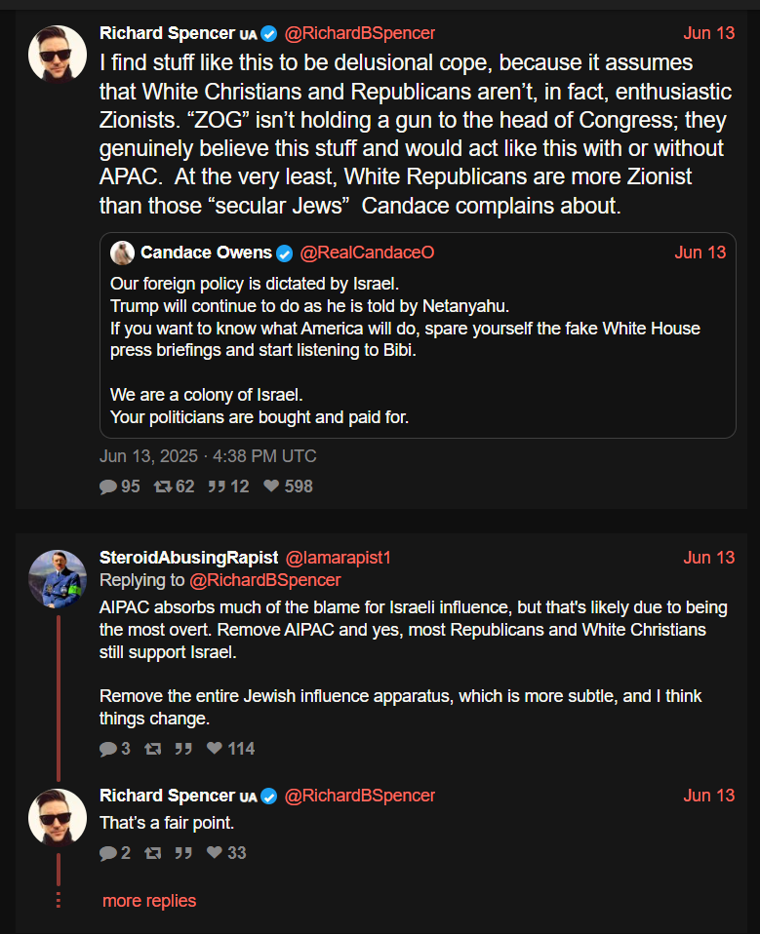760x934 pixels.
Task: Expand the more replies link
Action: pos(149,901)
